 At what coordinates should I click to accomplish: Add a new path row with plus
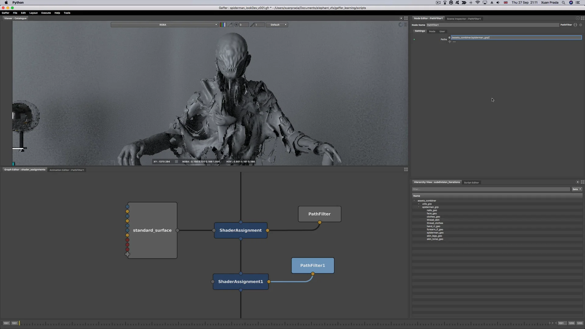click(x=450, y=42)
